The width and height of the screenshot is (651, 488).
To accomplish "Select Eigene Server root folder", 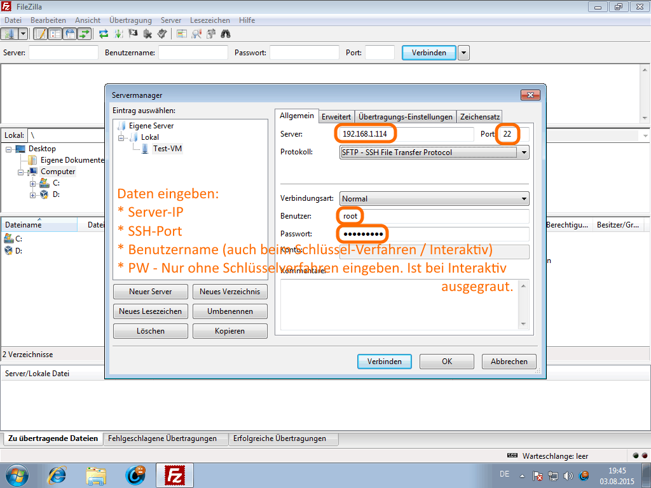I will click(151, 126).
